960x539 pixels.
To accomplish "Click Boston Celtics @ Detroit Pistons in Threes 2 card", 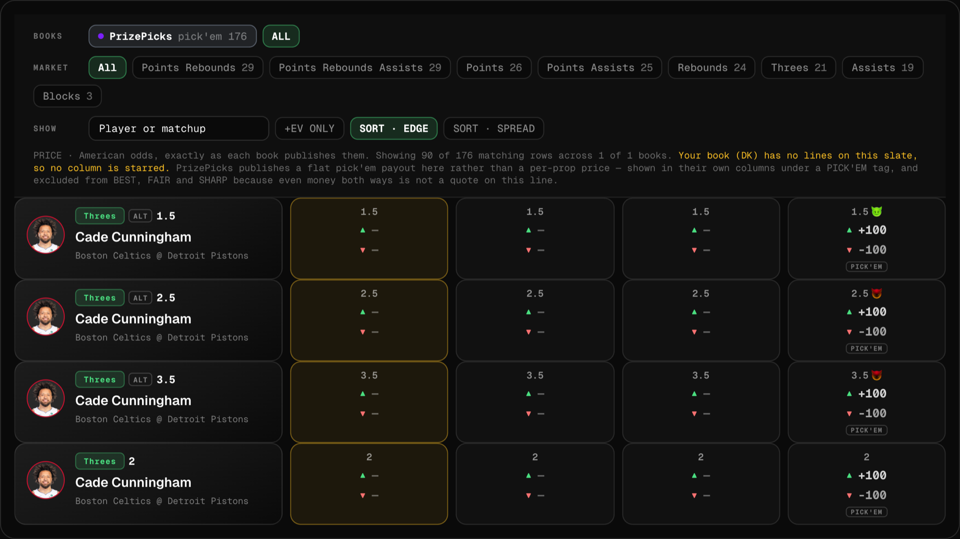I will tap(162, 501).
